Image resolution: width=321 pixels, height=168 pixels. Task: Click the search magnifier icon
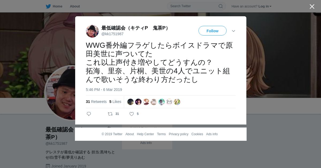(221, 6)
